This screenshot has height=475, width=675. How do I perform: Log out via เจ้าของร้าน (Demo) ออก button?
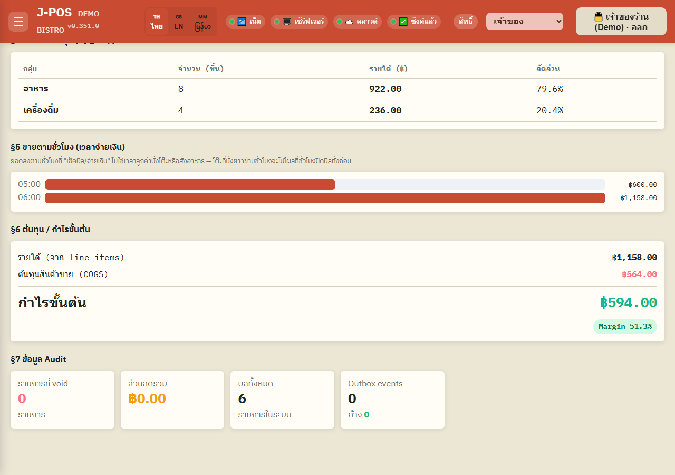click(621, 22)
